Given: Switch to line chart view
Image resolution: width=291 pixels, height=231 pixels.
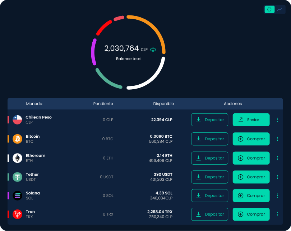Looking at the screenshot, I should [x=280, y=9].
